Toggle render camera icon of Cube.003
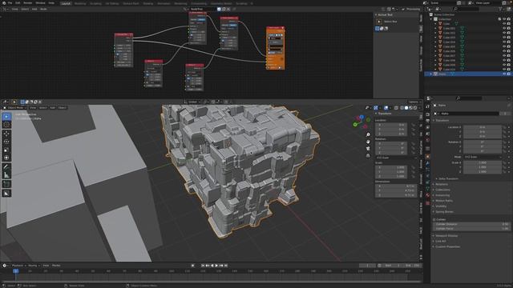The height and width of the screenshot is (288, 513). click(x=508, y=38)
